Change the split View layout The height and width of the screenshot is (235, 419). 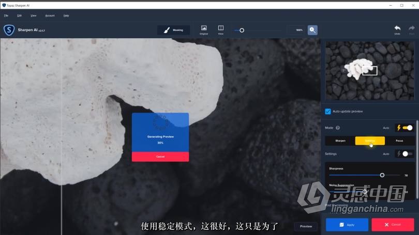click(x=221, y=30)
